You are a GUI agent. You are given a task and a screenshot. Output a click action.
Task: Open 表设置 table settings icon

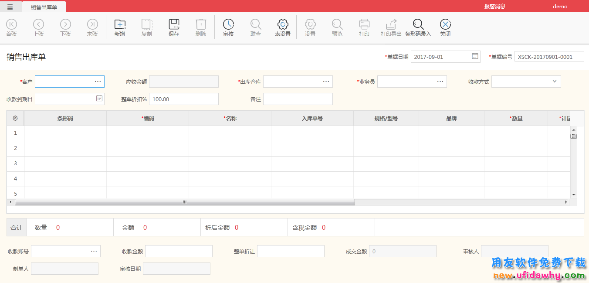(283, 24)
